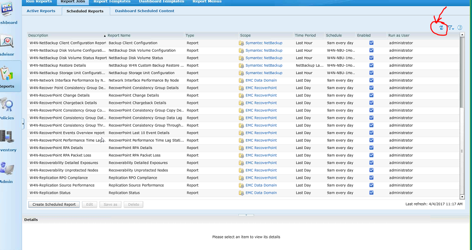
Task: Click the table's vertical scrollbar down arrow
Action: point(462,197)
